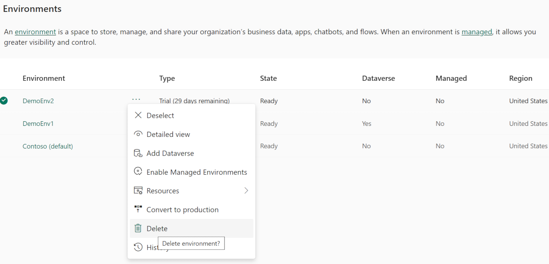
Task: Open the managed hyperlink in the description
Action: [477, 31]
